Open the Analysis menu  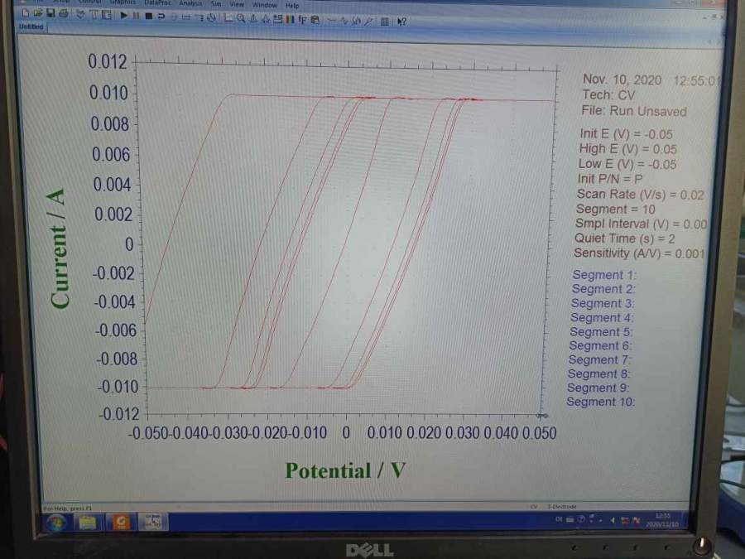190,4
